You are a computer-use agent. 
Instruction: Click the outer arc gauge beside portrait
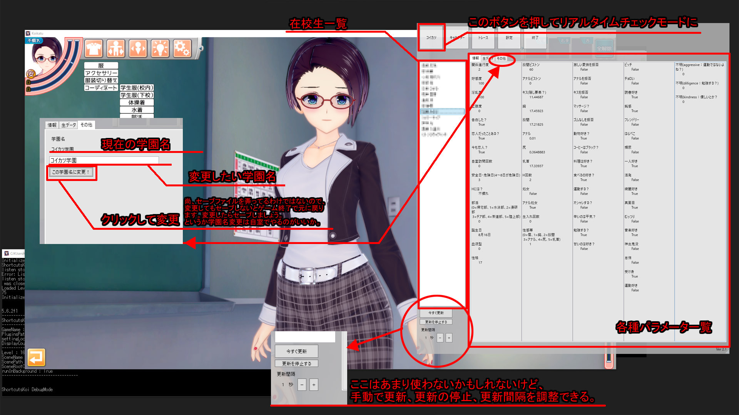click(x=75, y=63)
